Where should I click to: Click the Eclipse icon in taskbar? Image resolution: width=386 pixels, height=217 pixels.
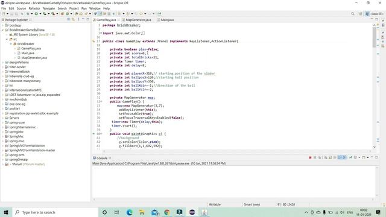(192, 212)
